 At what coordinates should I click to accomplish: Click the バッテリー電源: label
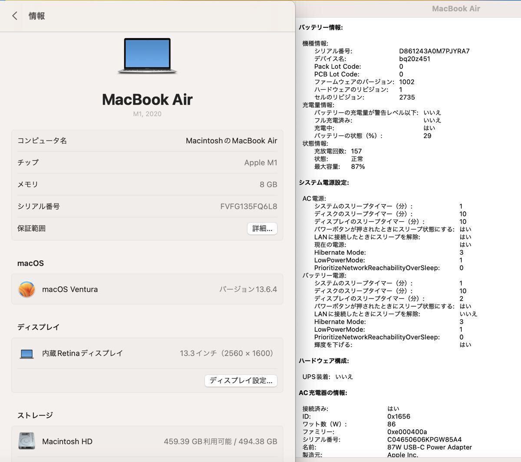324,275
